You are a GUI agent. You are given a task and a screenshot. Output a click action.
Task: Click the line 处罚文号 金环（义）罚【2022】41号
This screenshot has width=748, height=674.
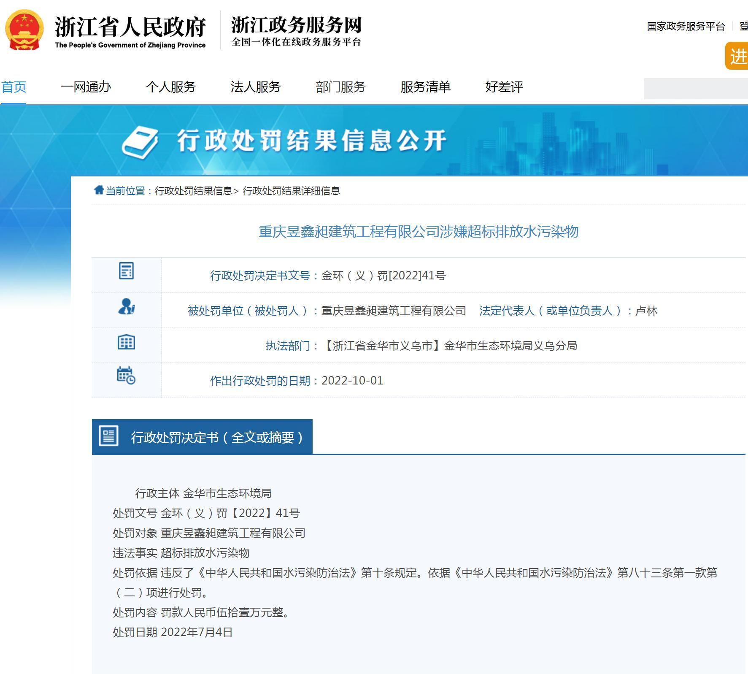click(206, 513)
